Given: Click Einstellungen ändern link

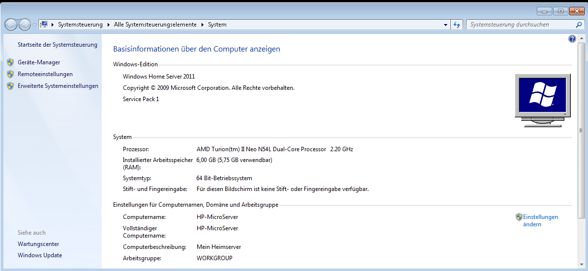Looking at the screenshot, I should (540, 221).
